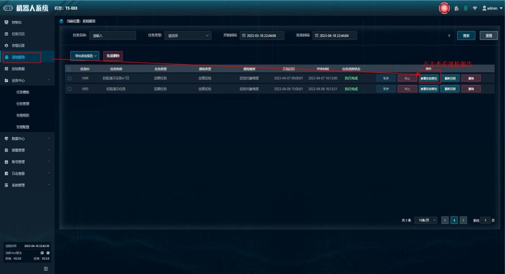Expand the 账号管理 menu chevron
The height and width of the screenshot is (274, 505).
(49, 162)
